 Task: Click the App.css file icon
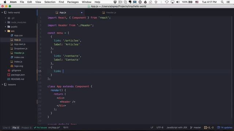point(12,36)
